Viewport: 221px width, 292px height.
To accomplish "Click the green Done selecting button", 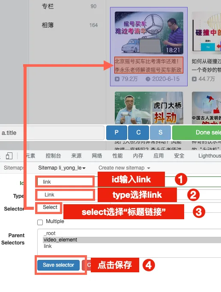I will point(197,132).
